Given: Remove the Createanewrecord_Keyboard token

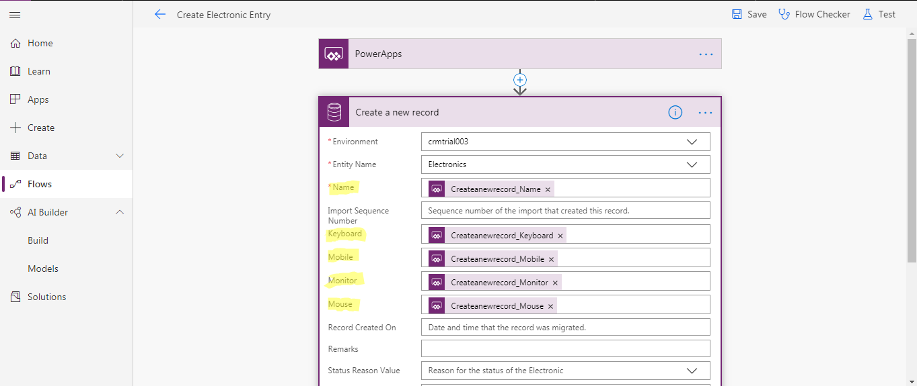Looking at the screenshot, I should [x=560, y=236].
